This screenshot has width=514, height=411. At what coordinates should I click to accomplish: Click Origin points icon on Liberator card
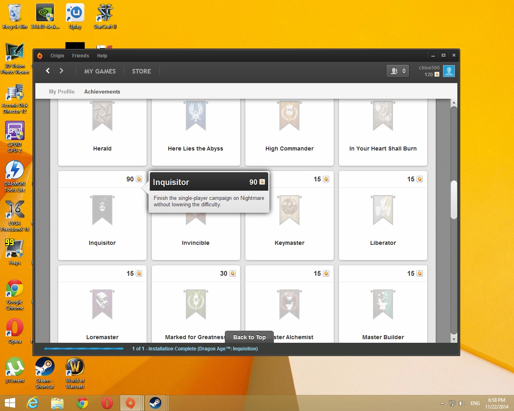point(420,179)
